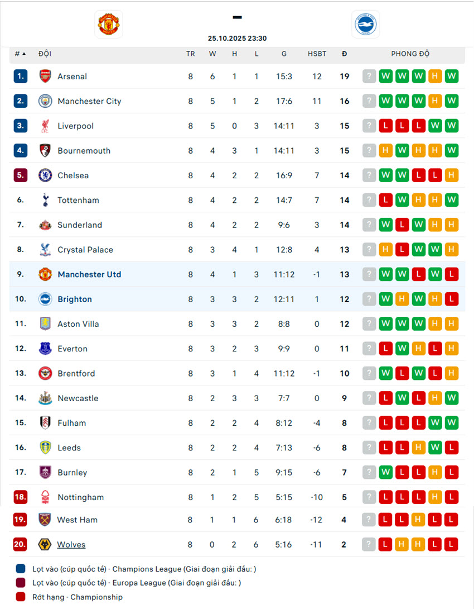This screenshot has height=609, width=474.
Task: Click Bournemouth's first orange H form badge
Action: [385, 151]
